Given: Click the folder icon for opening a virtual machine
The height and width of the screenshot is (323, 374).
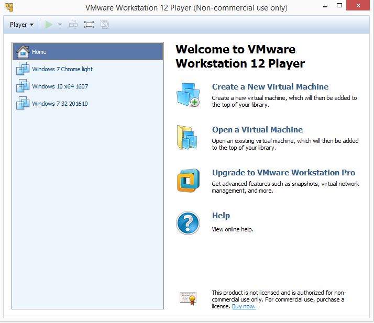Looking at the screenshot, I should coord(187,138).
